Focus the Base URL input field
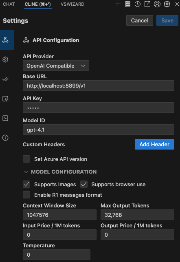This screenshot has height=262, width=180. click(99, 86)
